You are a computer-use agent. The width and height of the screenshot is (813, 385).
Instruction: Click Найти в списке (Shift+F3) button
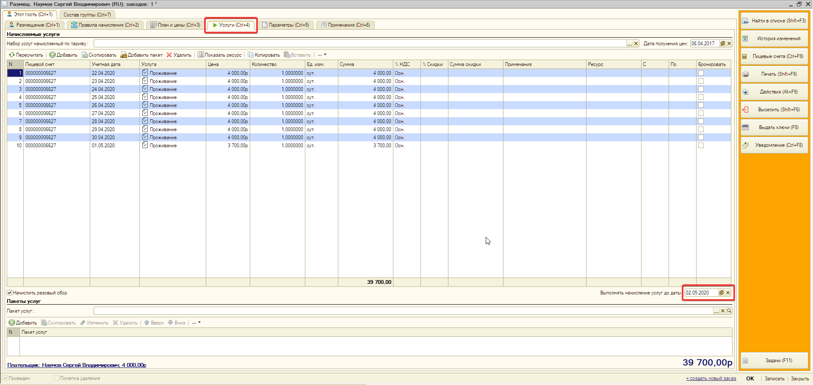pos(774,21)
